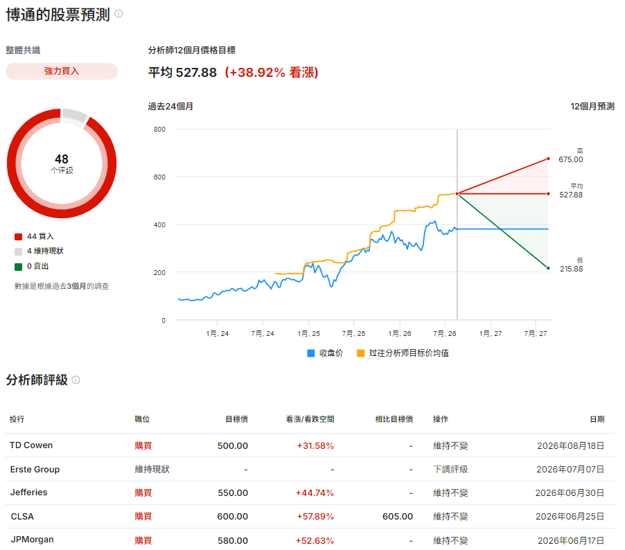
Task: Click the 12個月預測 chart label
Action: [592, 107]
